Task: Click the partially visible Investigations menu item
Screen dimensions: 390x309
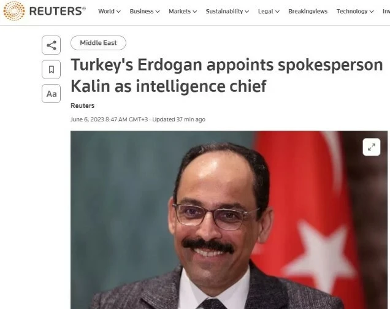Action: [x=386, y=12]
